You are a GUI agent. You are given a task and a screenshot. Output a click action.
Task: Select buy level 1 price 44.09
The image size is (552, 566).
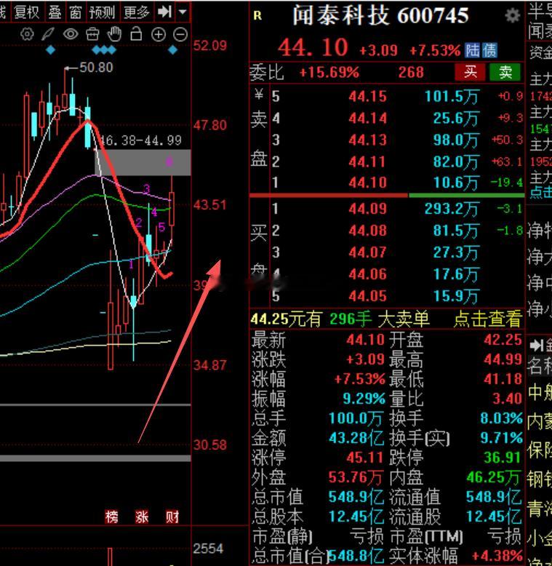coord(367,209)
